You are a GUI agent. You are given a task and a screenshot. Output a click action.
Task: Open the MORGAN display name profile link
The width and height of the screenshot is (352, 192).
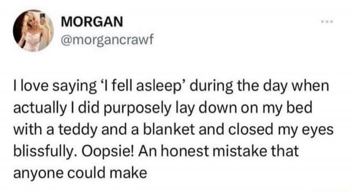(x=92, y=22)
